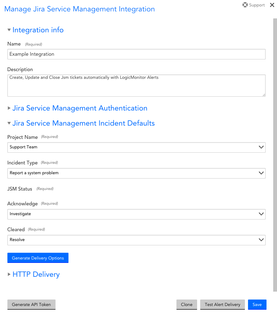The height and width of the screenshot is (318, 277).
Task: Click into the Name input field
Action: pyautogui.click(x=136, y=54)
